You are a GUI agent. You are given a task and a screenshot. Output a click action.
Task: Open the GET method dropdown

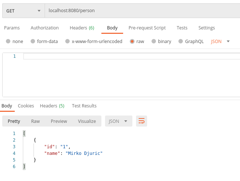pos(24,11)
